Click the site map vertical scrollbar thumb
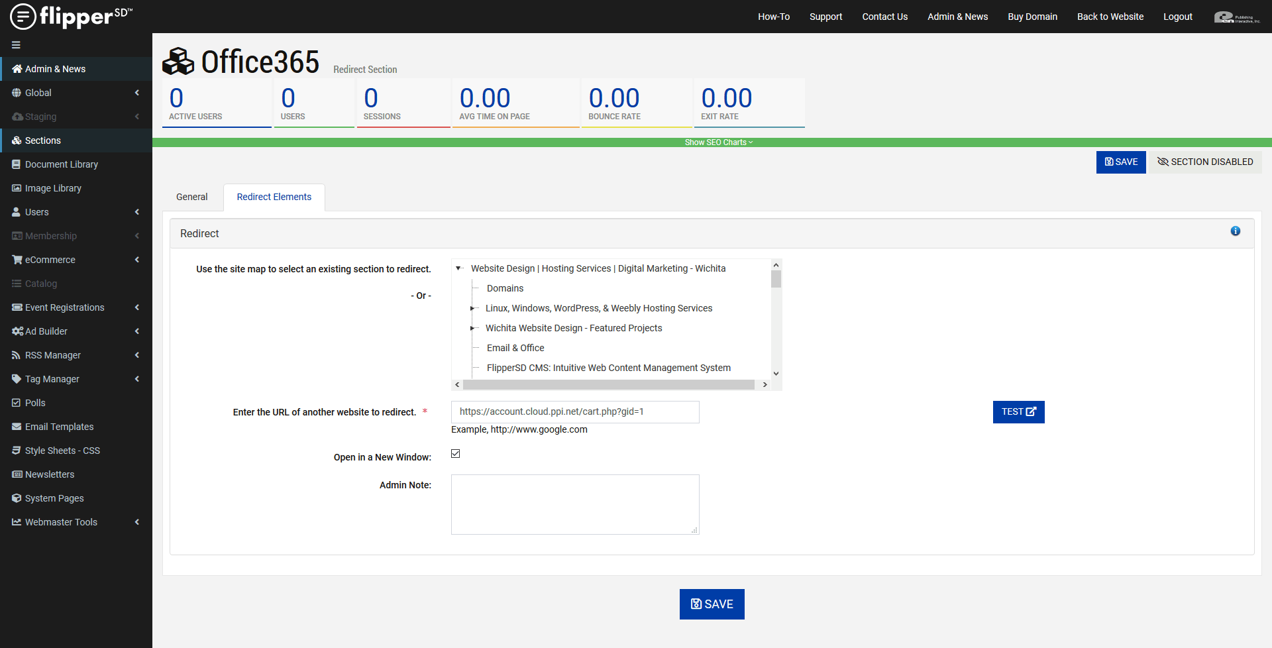The width and height of the screenshot is (1272, 648). pos(776,278)
